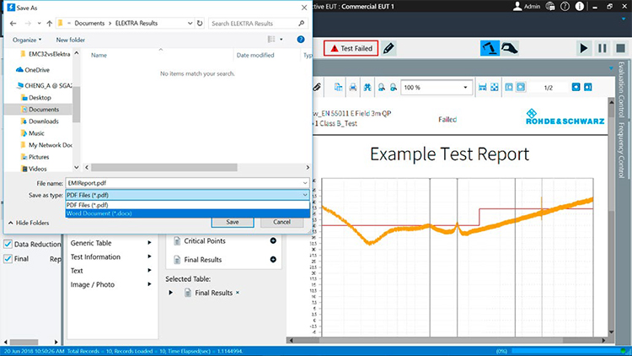The width and height of the screenshot is (632, 356).
Task: Select Documents in the folder tree
Action: click(x=43, y=110)
